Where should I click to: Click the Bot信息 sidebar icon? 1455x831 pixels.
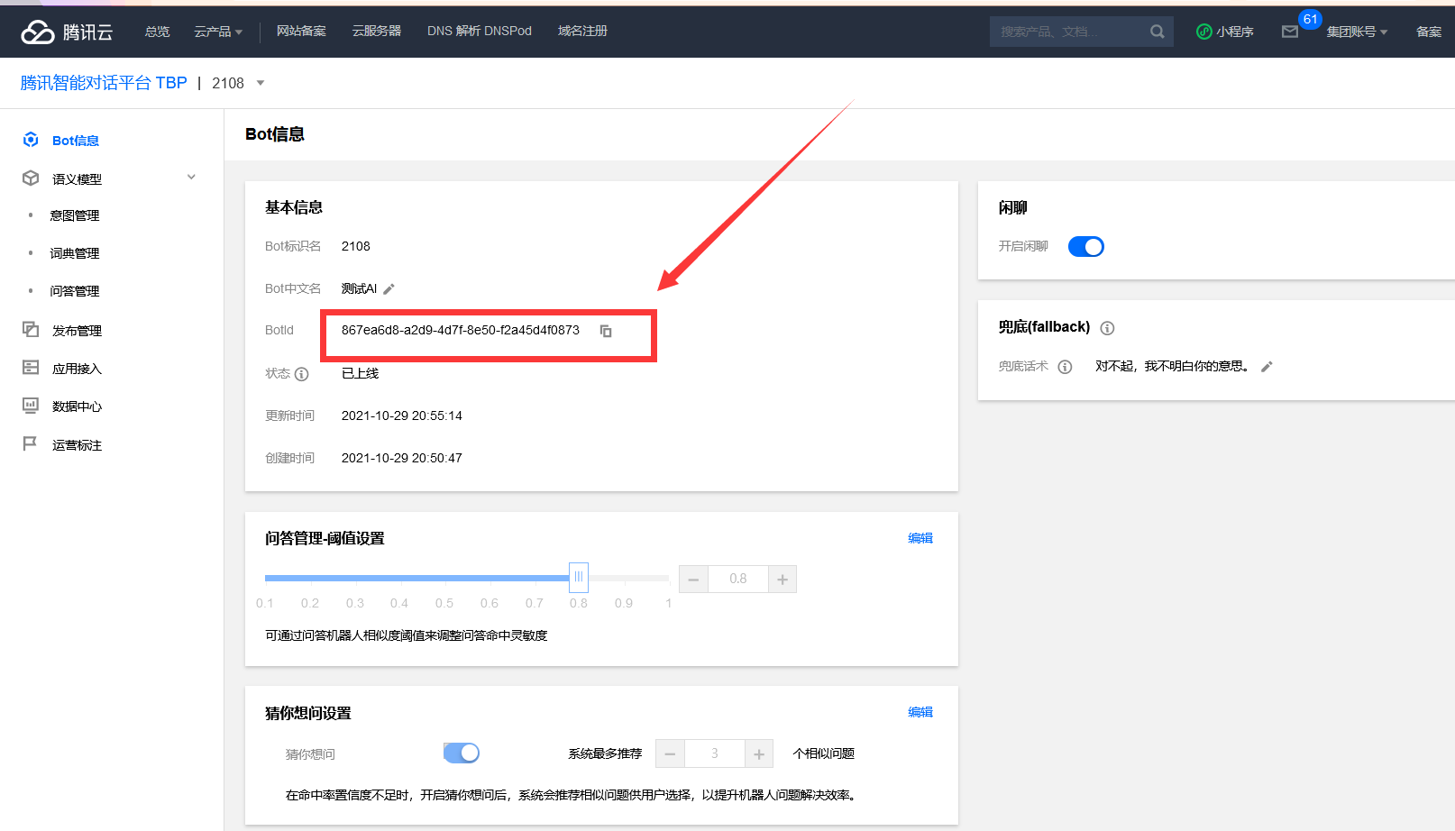(x=31, y=140)
